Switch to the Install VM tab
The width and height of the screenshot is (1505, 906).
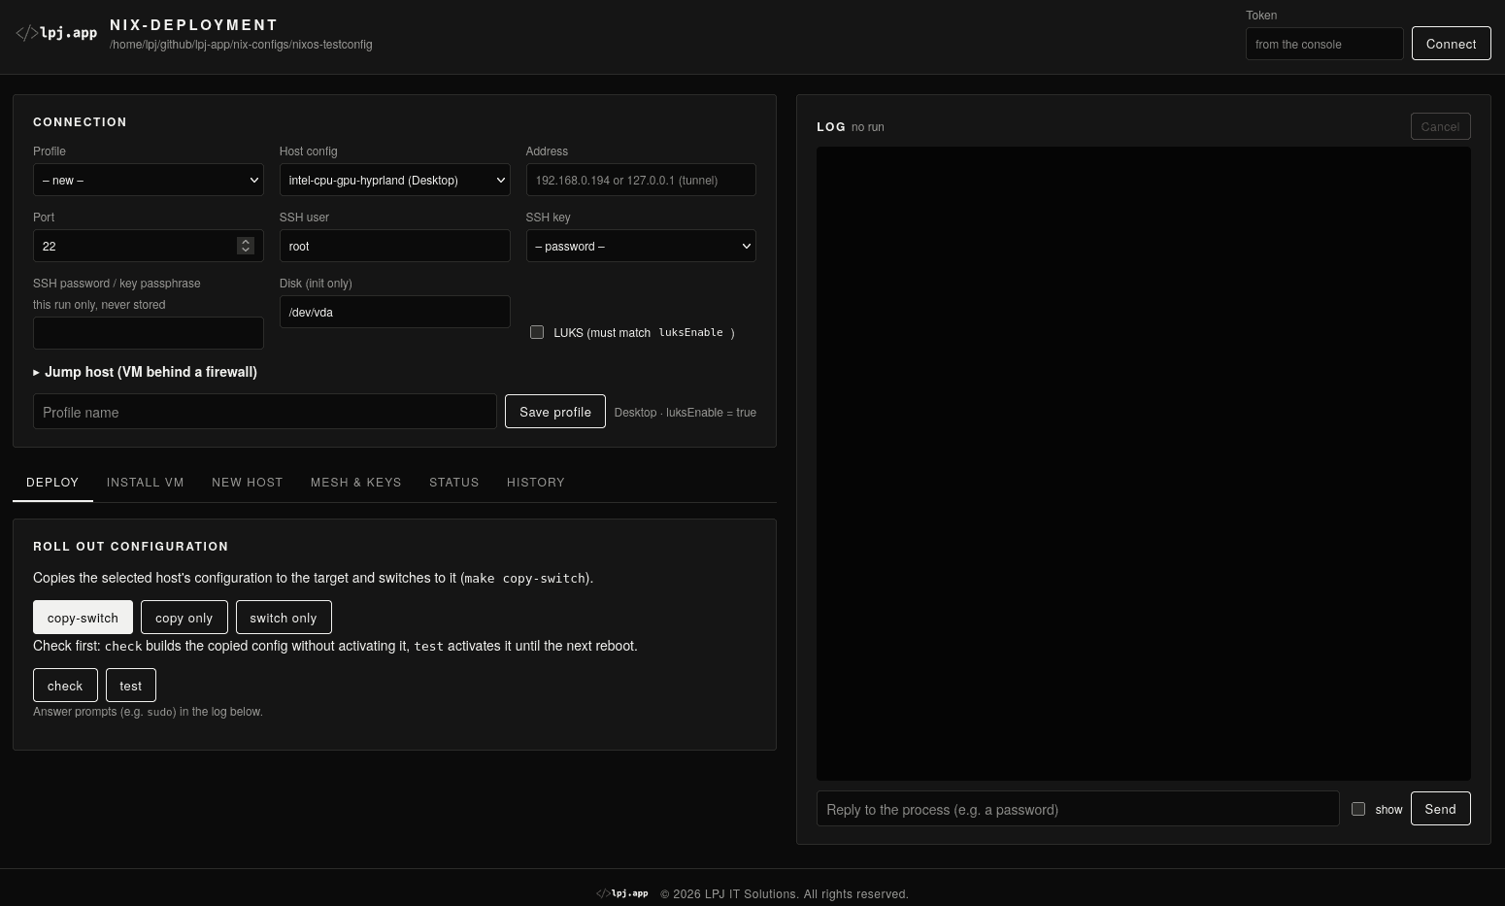click(146, 483)
